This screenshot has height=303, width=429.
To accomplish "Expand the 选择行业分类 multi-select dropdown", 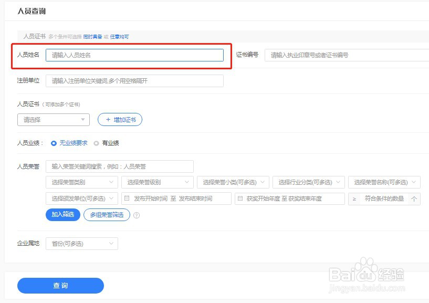I will tap(309, 182).
